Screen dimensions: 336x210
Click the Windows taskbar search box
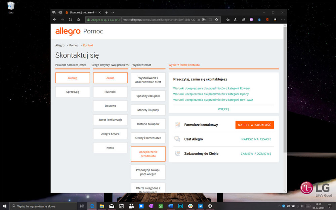pos(43,206)
